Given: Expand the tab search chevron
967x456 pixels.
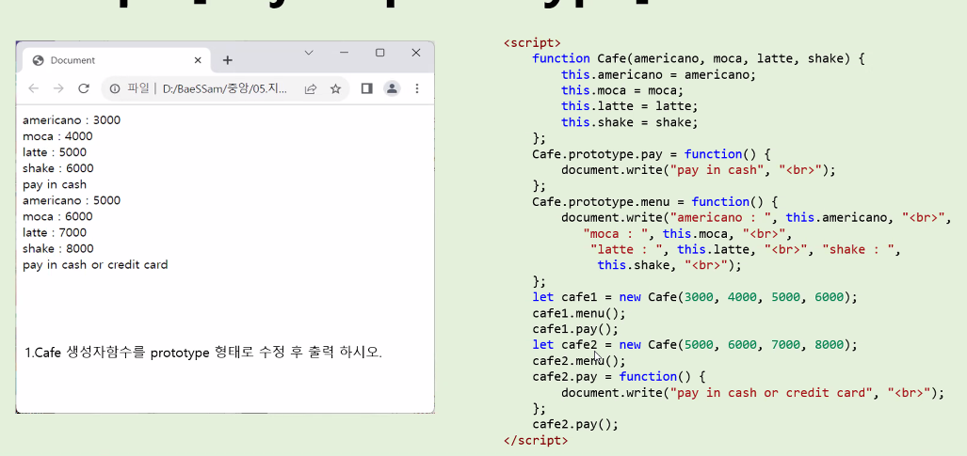Looking at the screenshot, I should pyautogui.click(x=309, y=53).
